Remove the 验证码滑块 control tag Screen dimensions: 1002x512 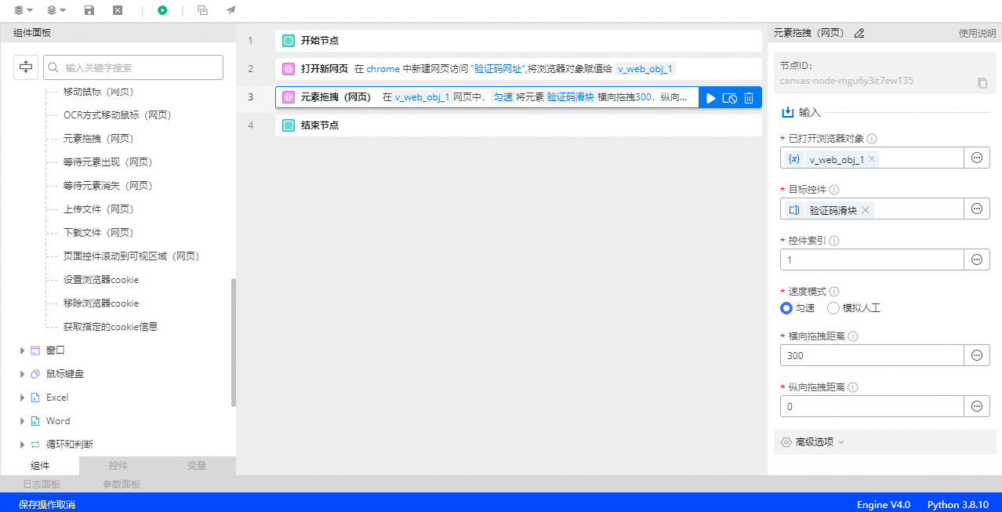tap(866, 209)
